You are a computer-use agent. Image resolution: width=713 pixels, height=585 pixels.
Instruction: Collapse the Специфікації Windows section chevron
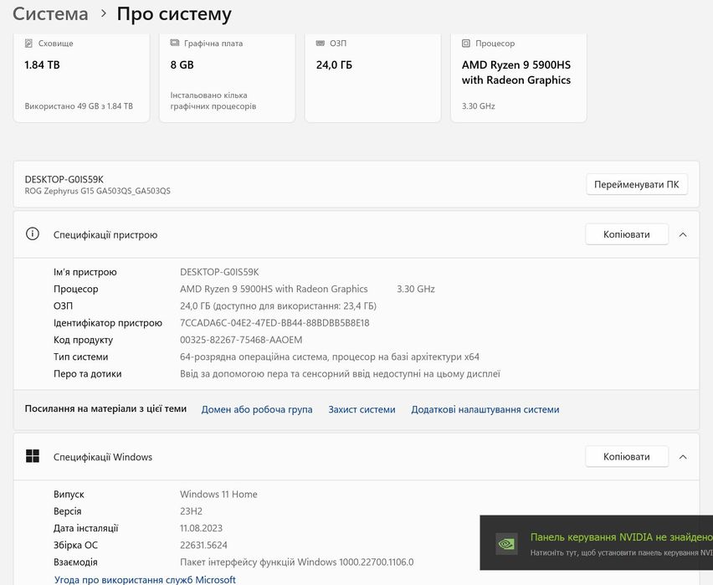683,457
